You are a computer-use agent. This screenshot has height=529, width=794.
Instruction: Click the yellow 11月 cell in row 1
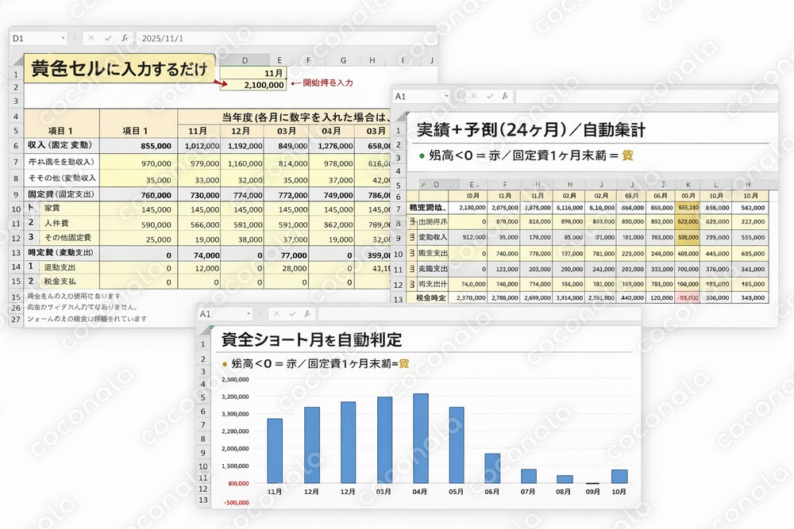point(253,73)
